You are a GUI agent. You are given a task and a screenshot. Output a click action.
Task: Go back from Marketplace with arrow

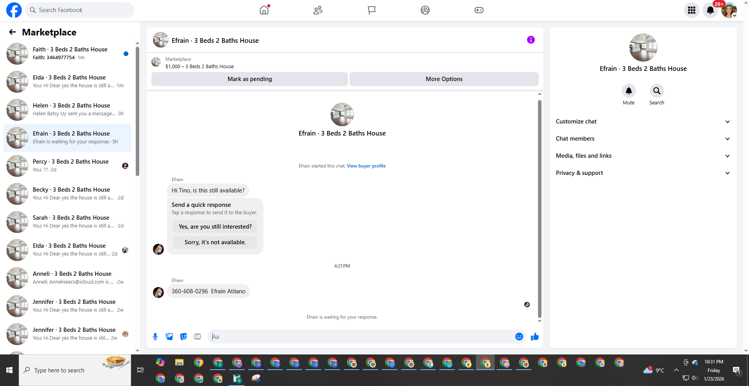12,32
